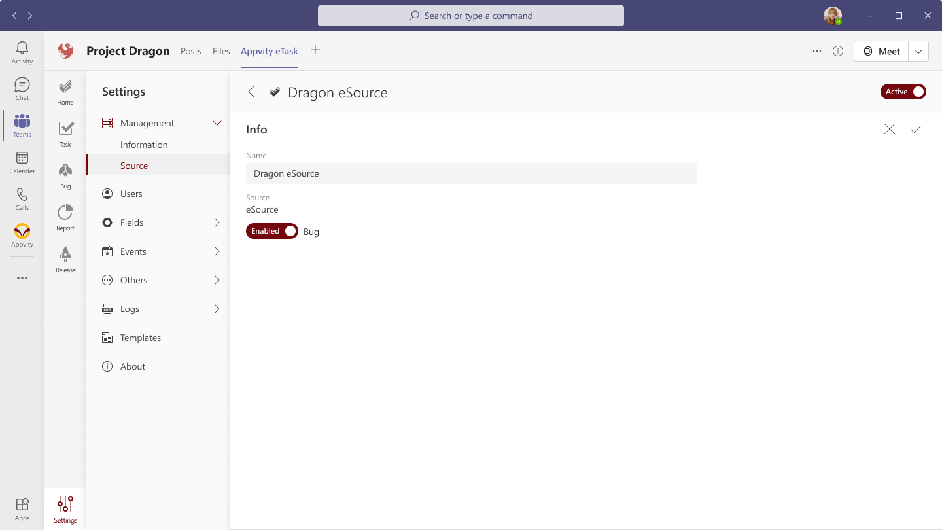The height and width of the screenshot is (530, 942).
Task: Open the Meet dropdown arrow
Action: [x=918, y=51]
